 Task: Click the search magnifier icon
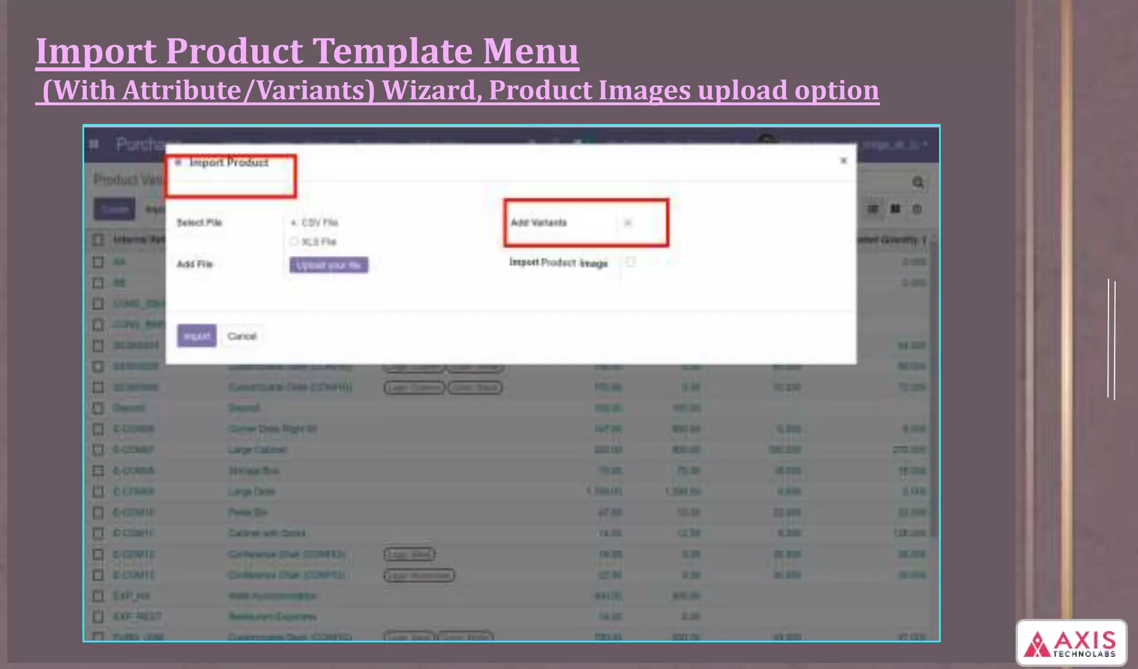click(x=917, y=182)
